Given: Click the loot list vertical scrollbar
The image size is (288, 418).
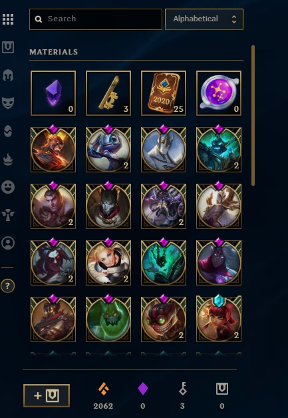Looking at the screenshot, I should point(253,115).
